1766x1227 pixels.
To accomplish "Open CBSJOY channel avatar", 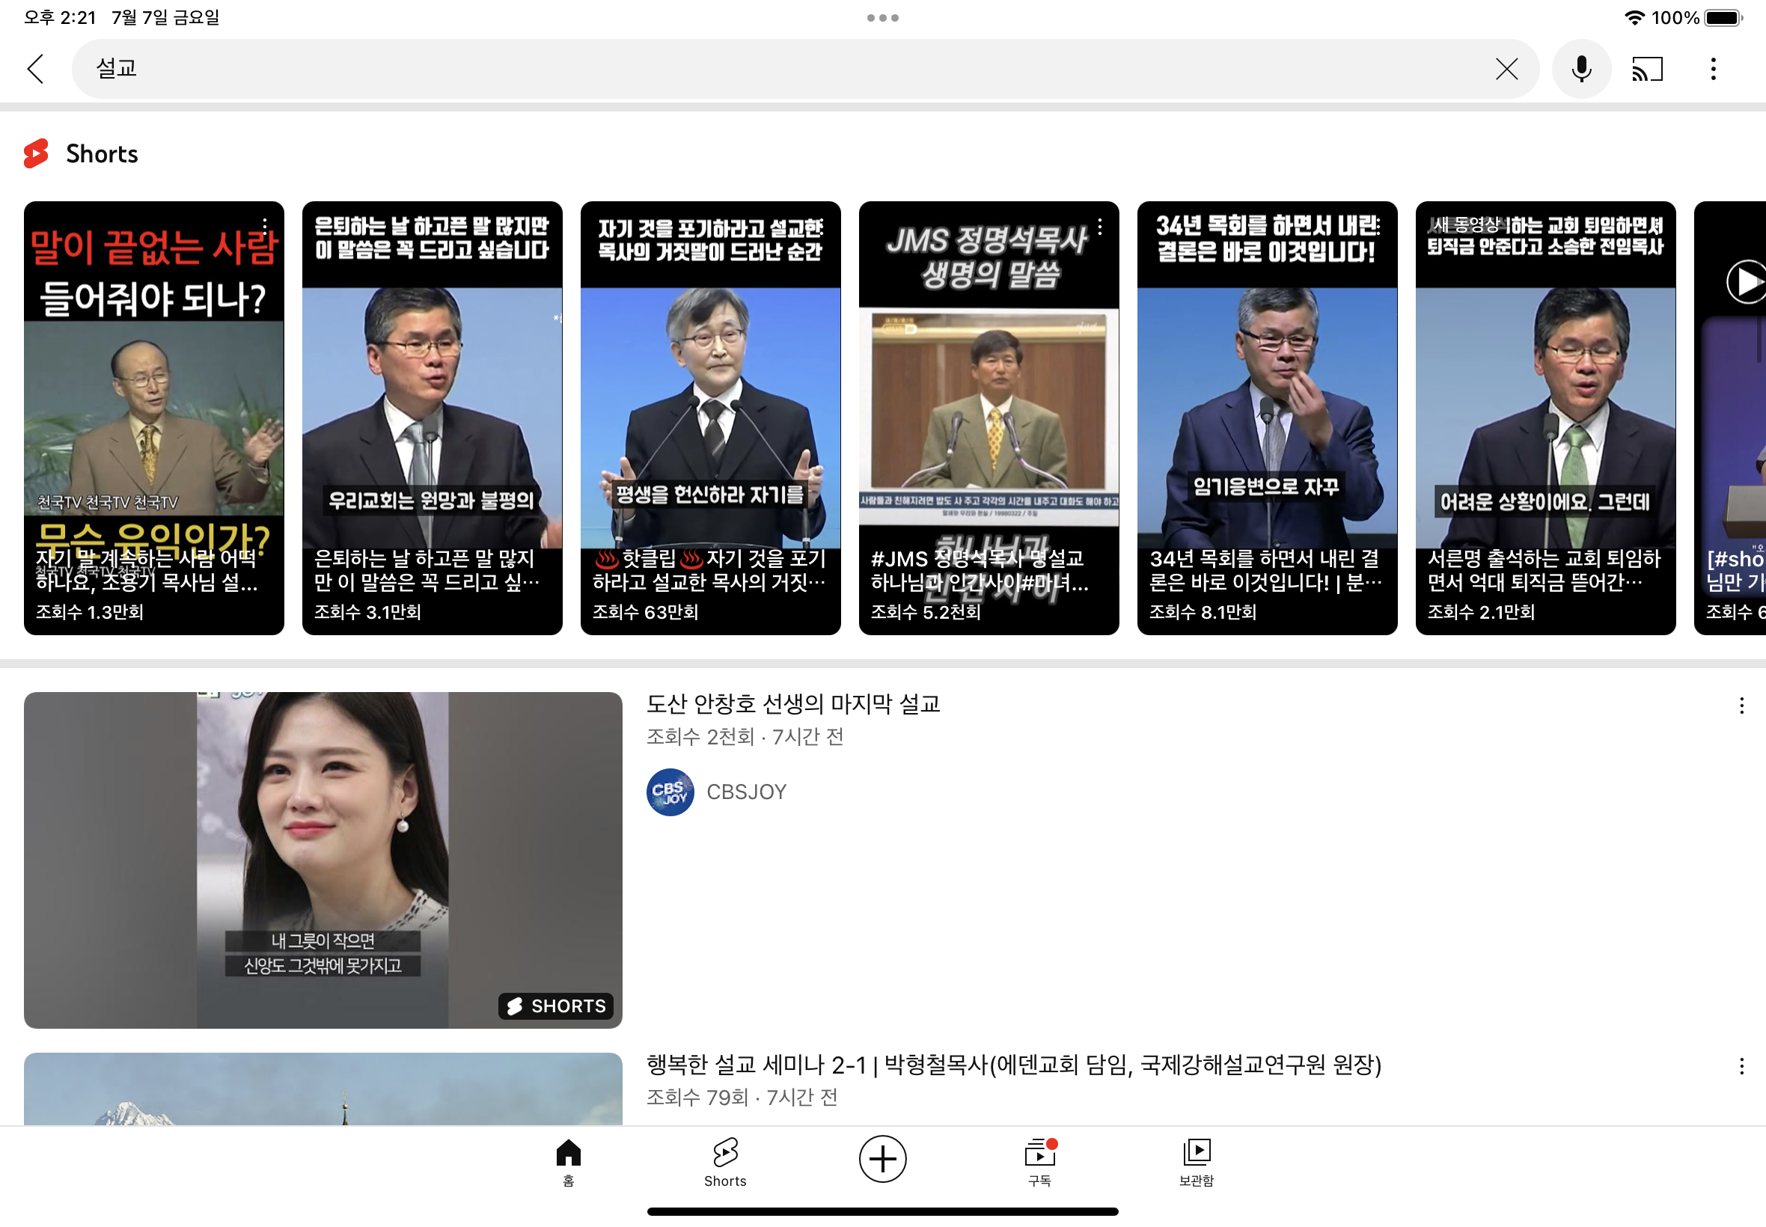I will pyautogui.click(x=670, y=791).
